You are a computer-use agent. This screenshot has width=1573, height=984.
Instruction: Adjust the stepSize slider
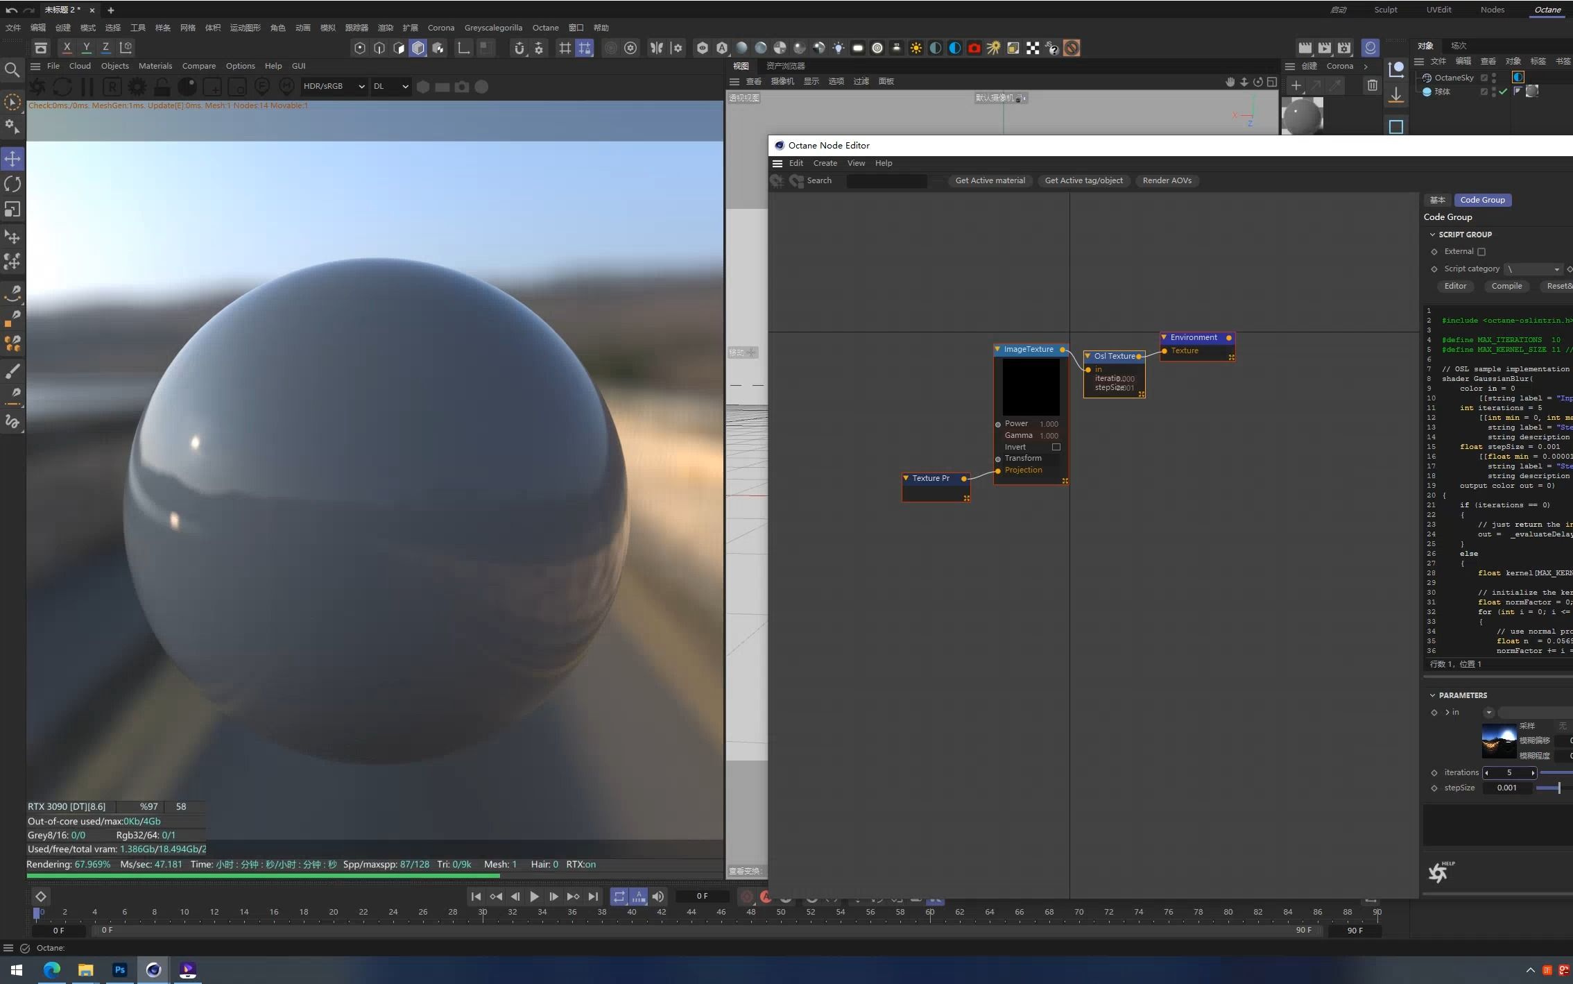(x=1558, y=788)
